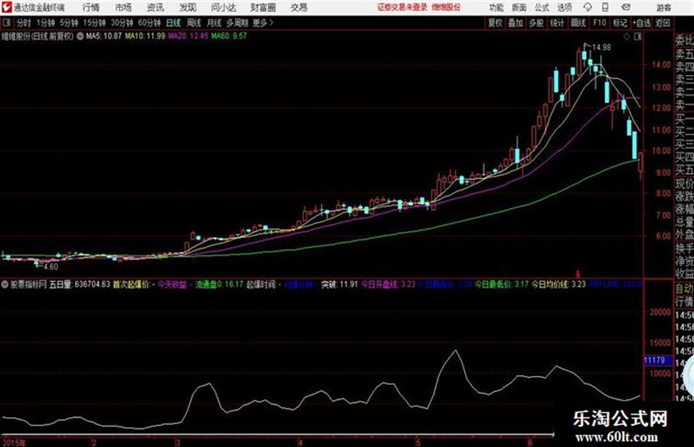Open the 版面 menu
694x447 pixels.
pyautogui.click(x=519, y=7)
